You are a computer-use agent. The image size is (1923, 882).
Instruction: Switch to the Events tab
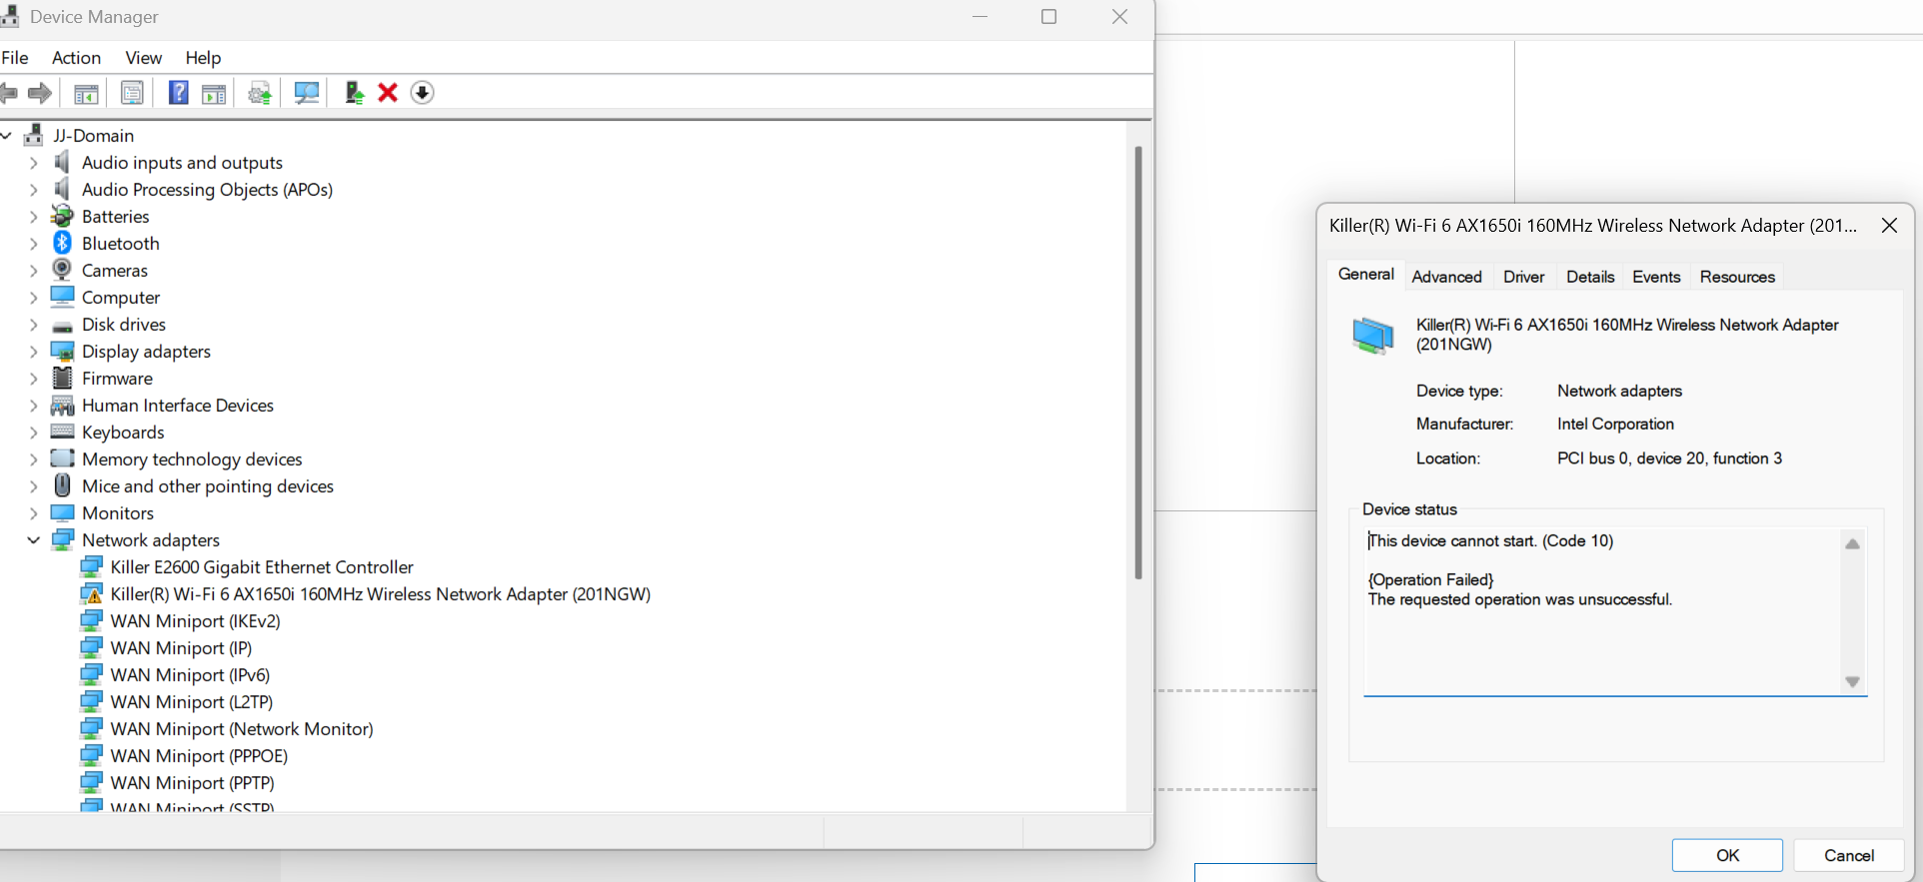point(1655,277)
